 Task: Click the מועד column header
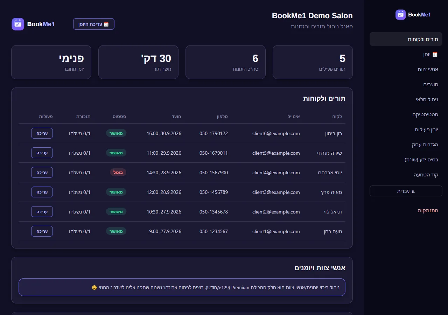(177, 116)
